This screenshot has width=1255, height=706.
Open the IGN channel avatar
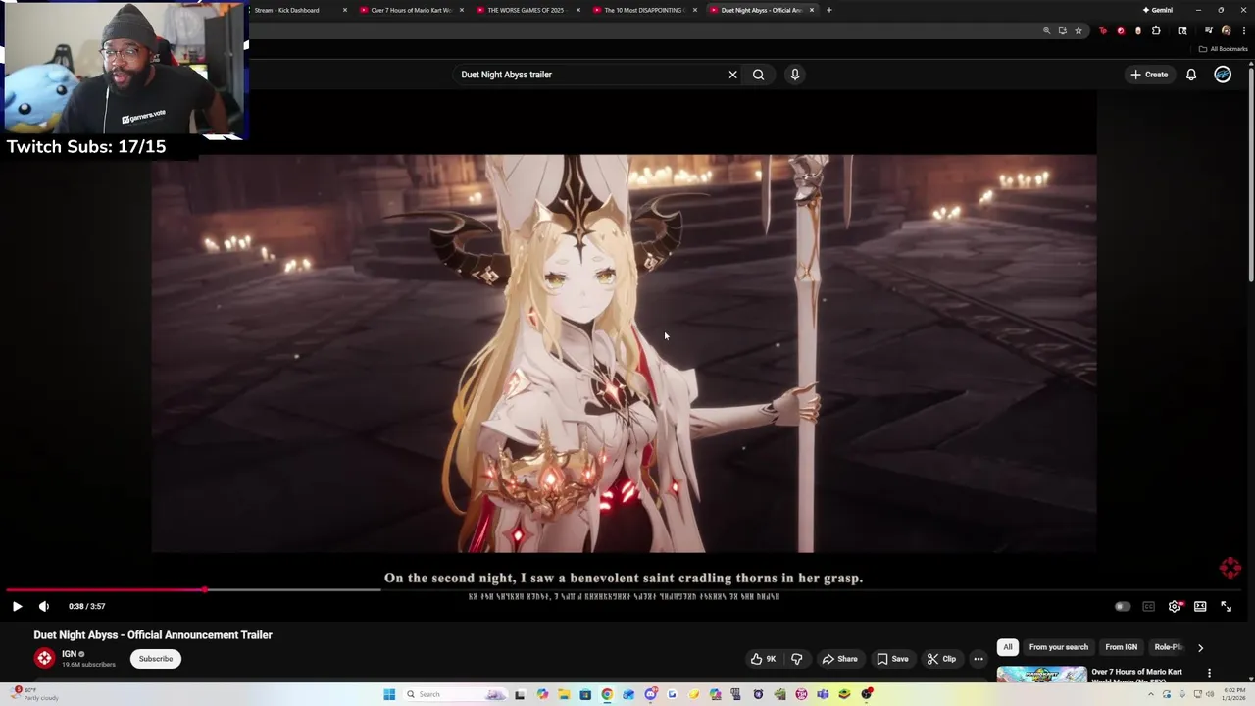(x=44, y=659)
